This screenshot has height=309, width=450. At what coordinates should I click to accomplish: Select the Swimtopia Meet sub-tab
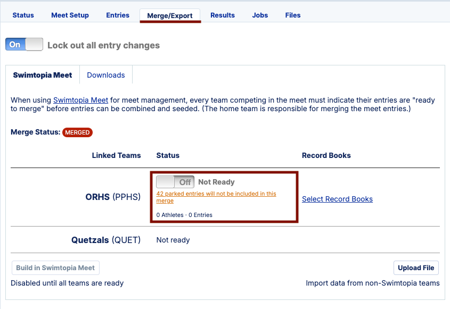point(43,75)
